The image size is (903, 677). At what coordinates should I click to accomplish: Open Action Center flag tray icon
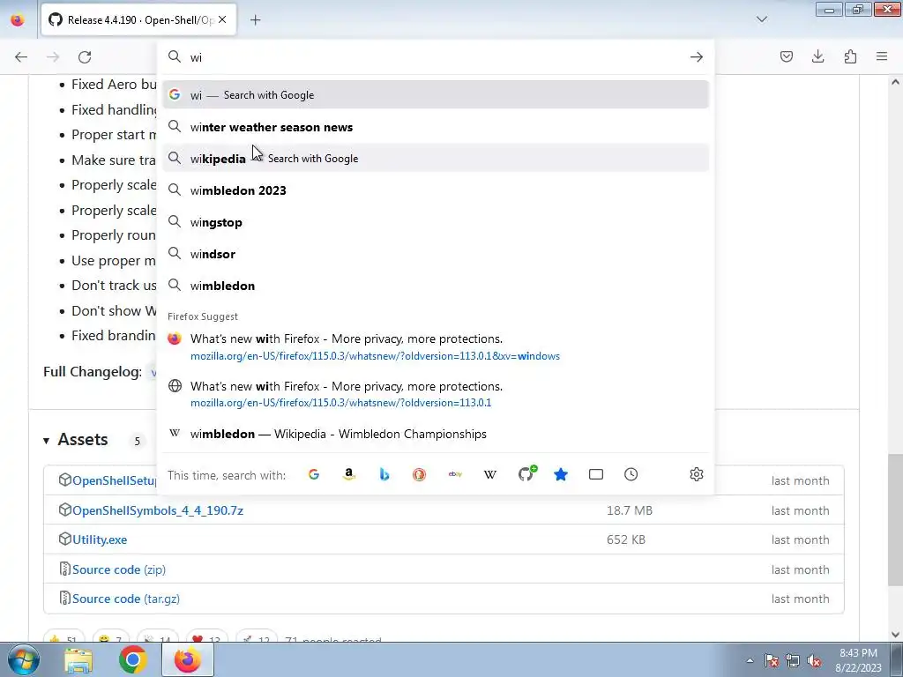point(772,661)
